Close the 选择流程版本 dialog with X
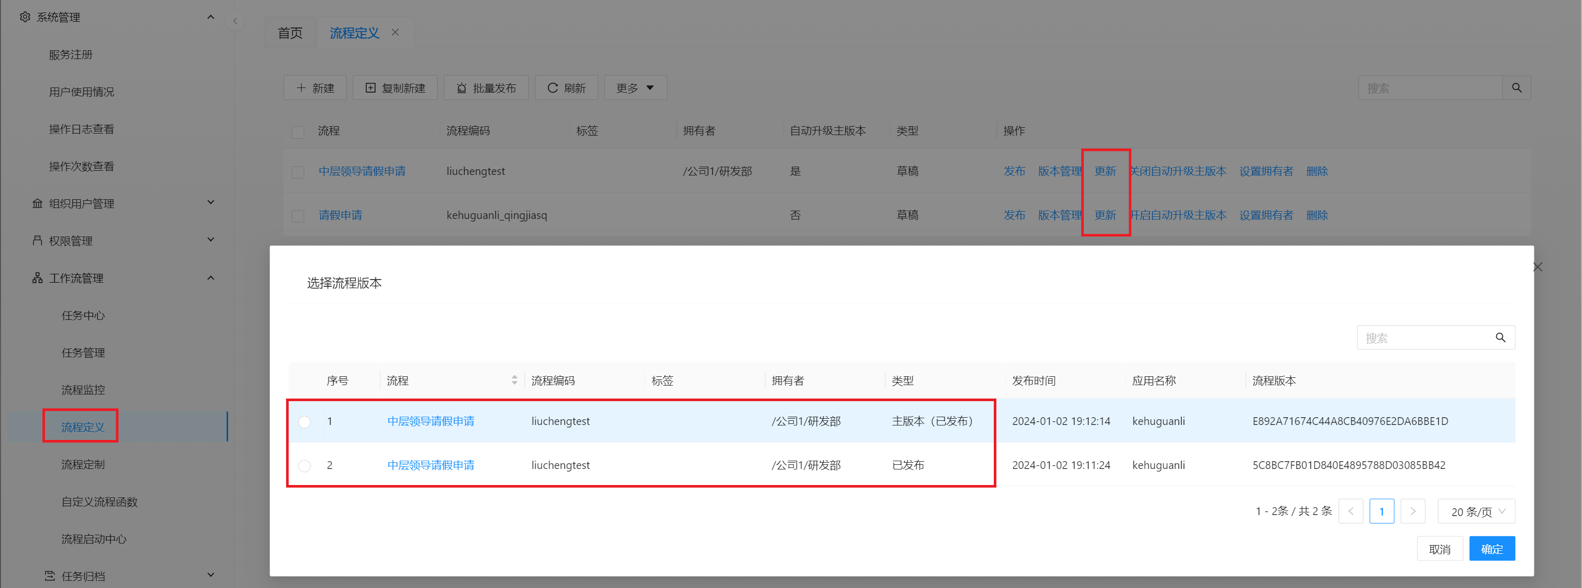 (1537, 267)
